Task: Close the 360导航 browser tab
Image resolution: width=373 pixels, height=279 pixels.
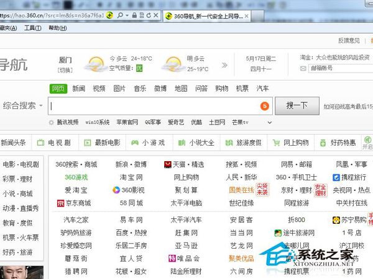Action: [246, 16]
